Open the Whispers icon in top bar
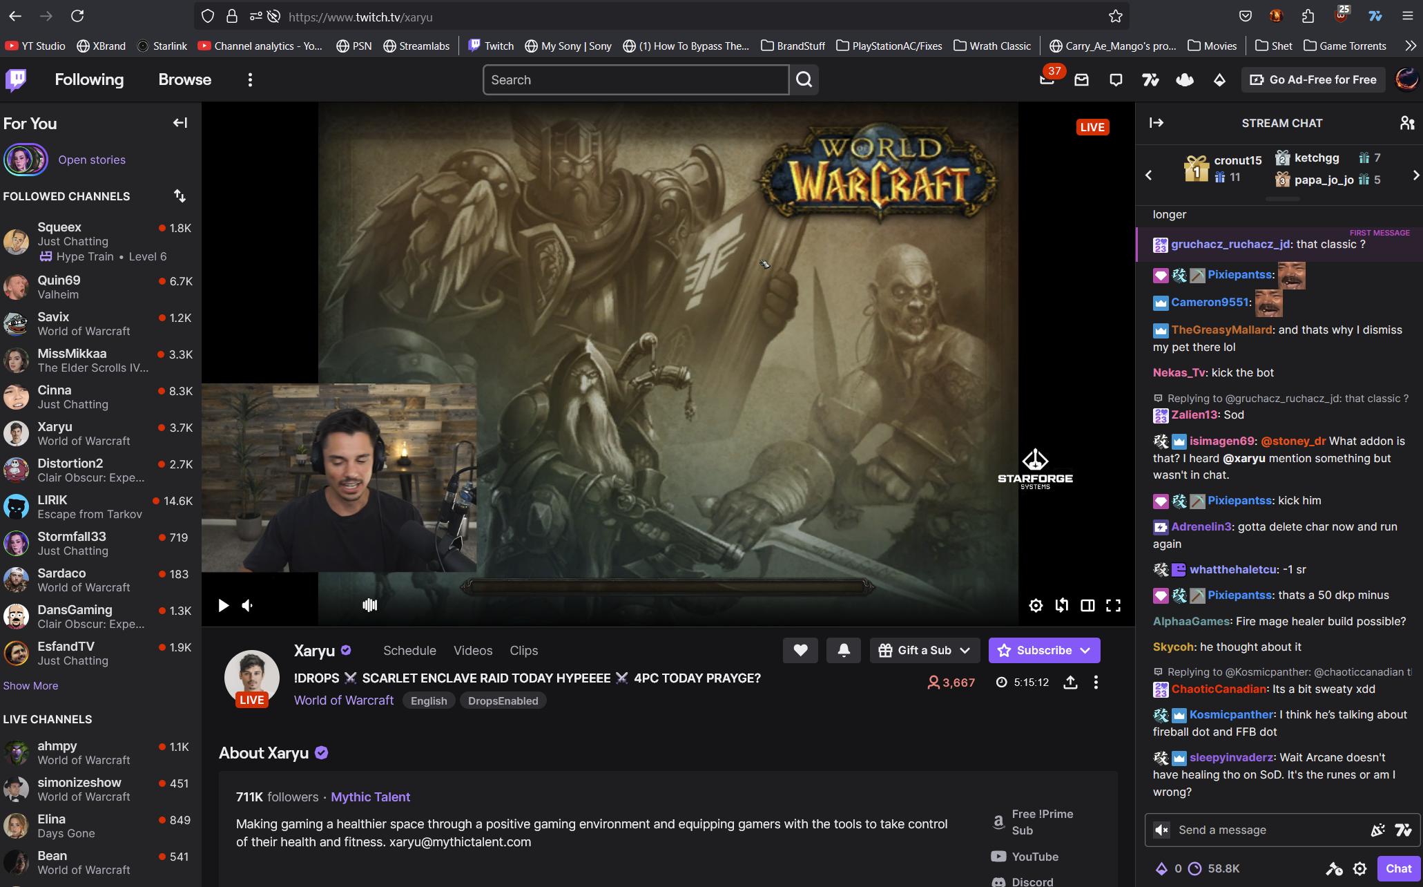The width and height of the screenshot is (1423, 887). [1116, 80]
